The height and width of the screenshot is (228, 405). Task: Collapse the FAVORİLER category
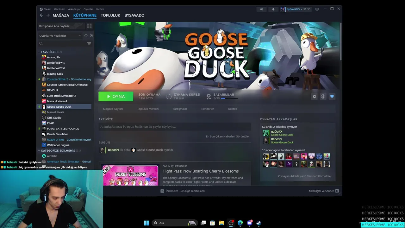click(39, 52)
